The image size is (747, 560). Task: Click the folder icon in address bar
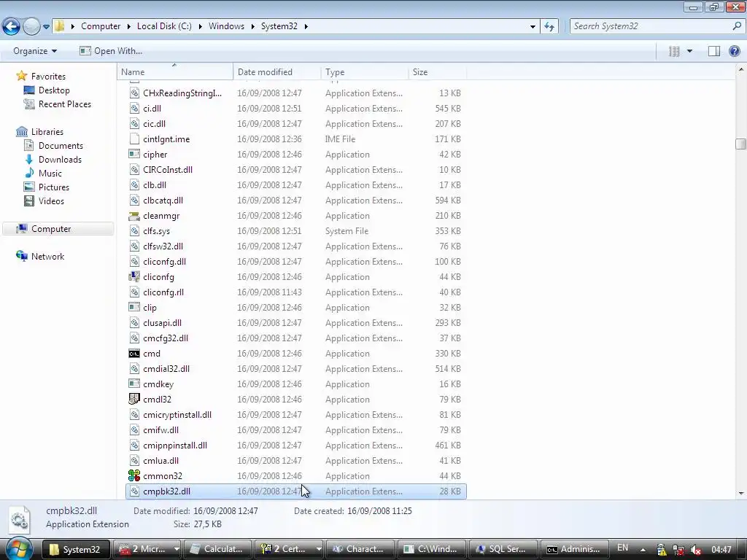tap(59, 26)
